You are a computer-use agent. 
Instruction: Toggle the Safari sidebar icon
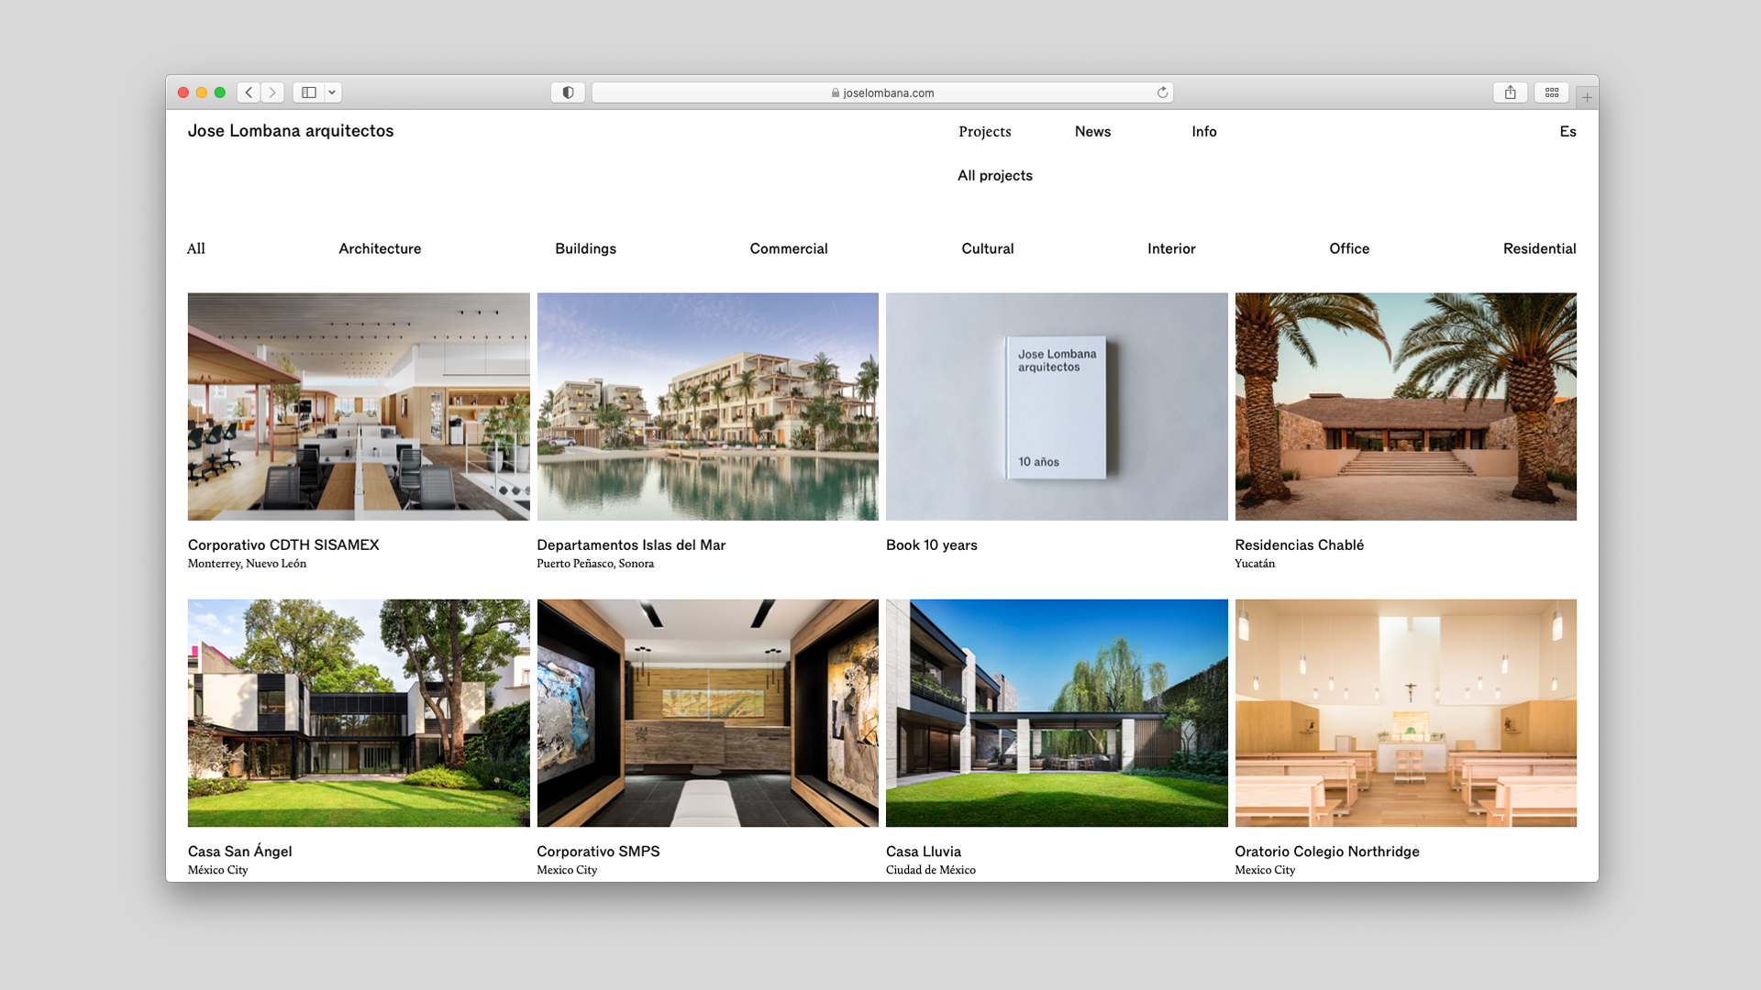(x=309, y=93)
